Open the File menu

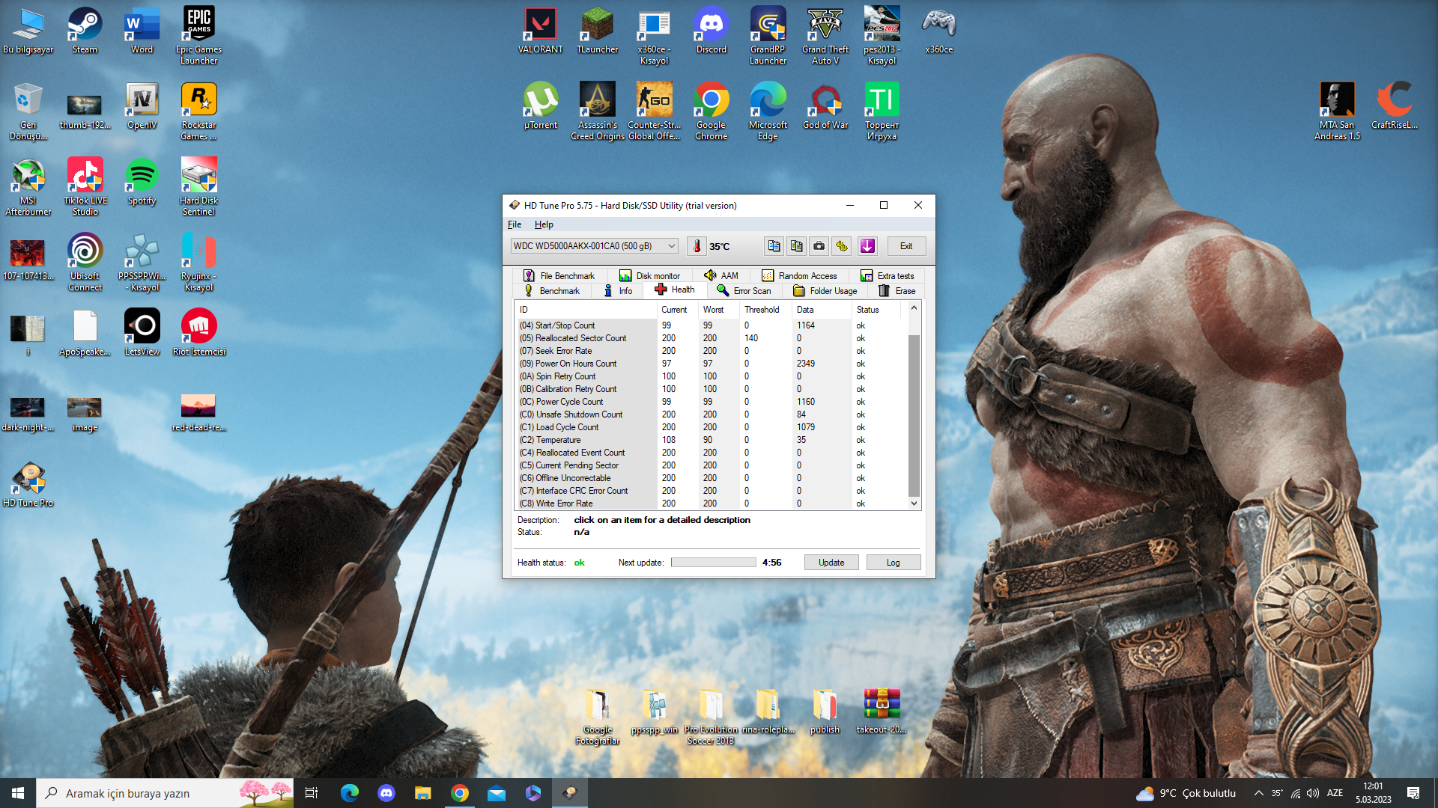point(515,224)
